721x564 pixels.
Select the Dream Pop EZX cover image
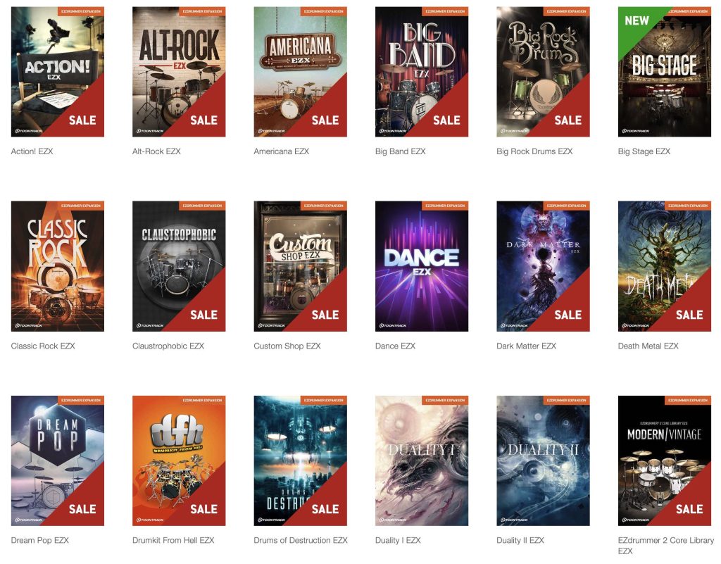click(57, 460)
